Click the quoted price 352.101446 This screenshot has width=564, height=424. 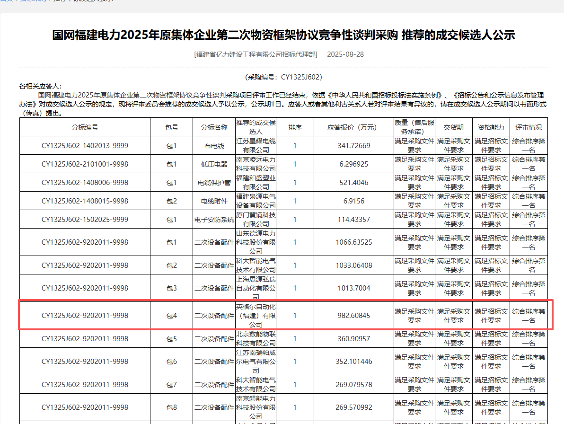pyautogui.click(x=354, y=362)
